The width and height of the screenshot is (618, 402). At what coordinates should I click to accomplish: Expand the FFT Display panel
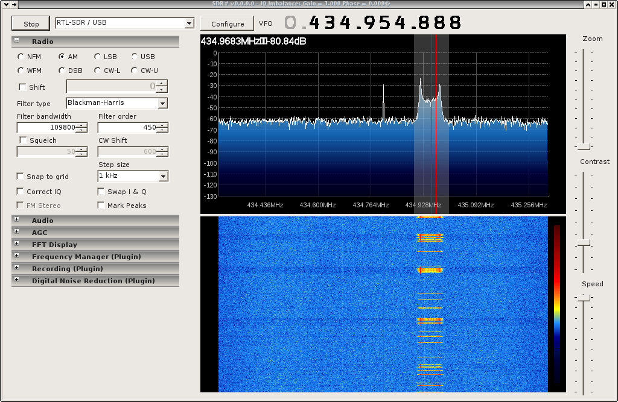click(x=15, y=244)
